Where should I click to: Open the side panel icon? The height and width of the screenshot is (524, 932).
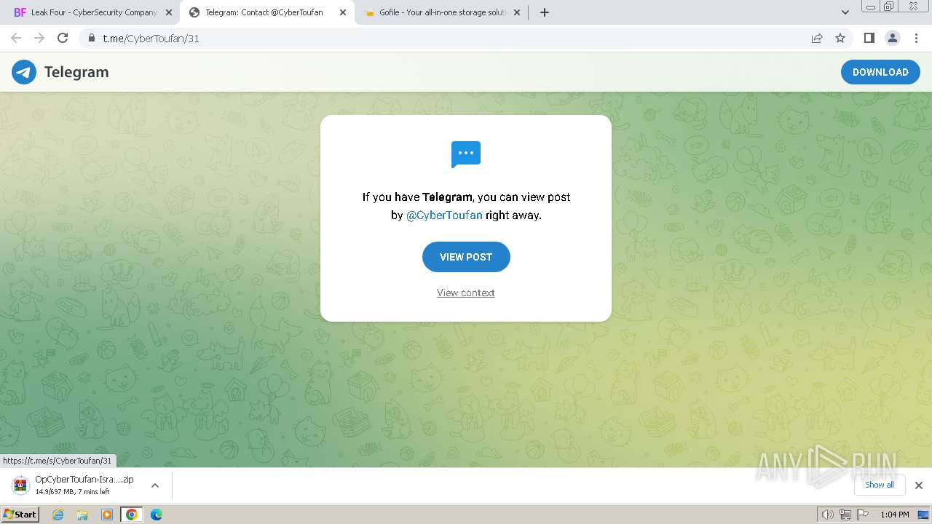click(869, 38)
